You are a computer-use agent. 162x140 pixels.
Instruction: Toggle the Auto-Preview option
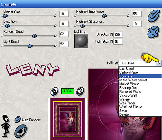[17, 120]
